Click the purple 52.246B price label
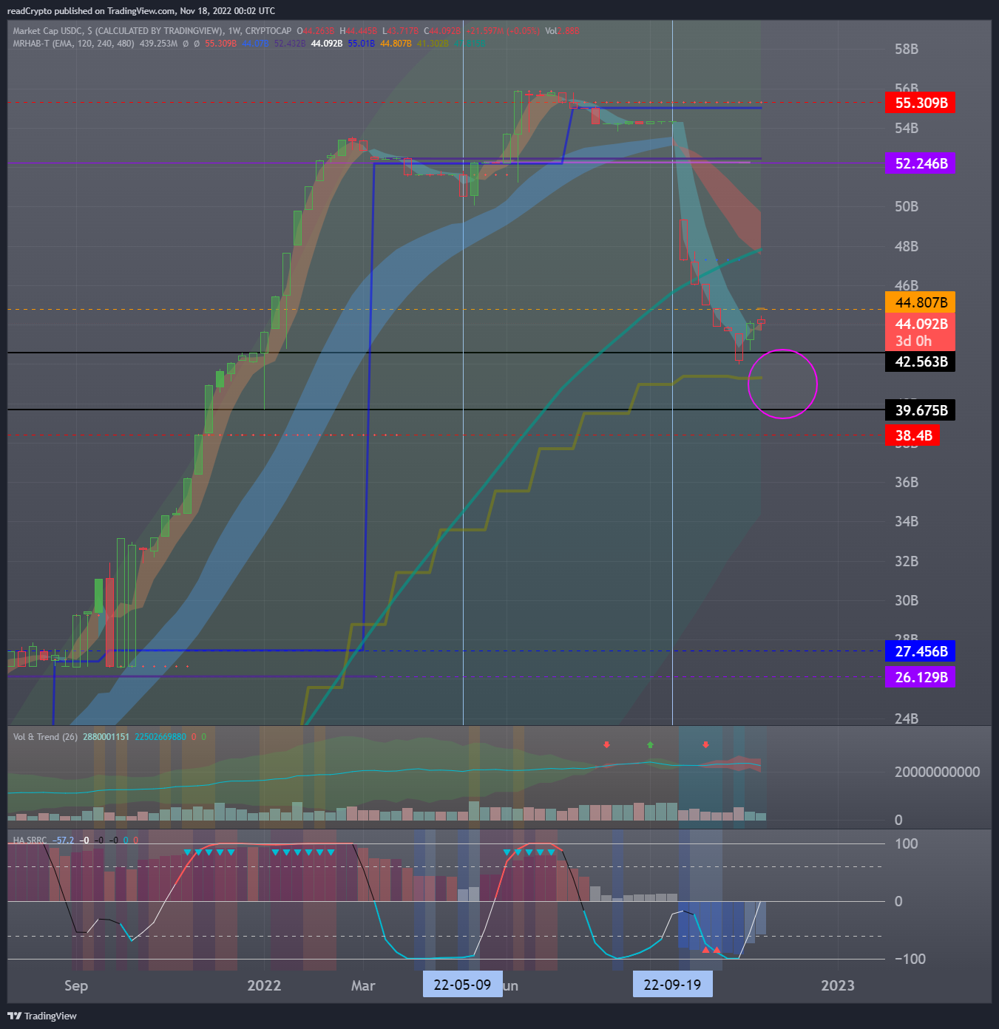The height and width of the screenshot is (1029, 999). pos(920,163)
